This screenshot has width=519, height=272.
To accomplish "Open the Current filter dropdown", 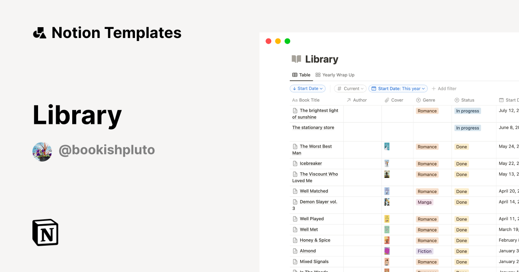I will tap(350, 88).
